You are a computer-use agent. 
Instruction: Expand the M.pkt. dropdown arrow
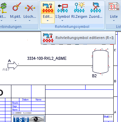click(15, 21)
